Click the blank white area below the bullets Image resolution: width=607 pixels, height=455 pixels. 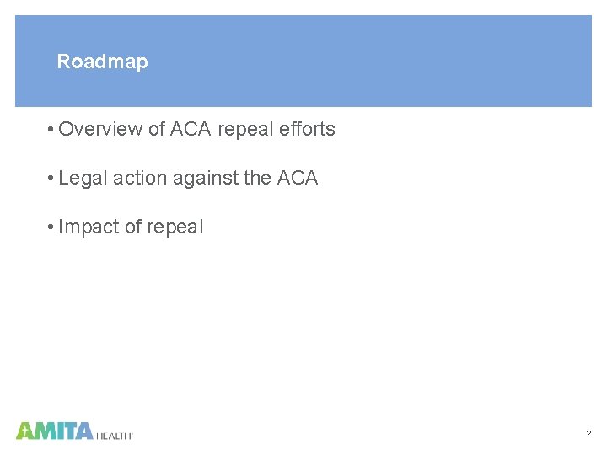tap(303, 329)
